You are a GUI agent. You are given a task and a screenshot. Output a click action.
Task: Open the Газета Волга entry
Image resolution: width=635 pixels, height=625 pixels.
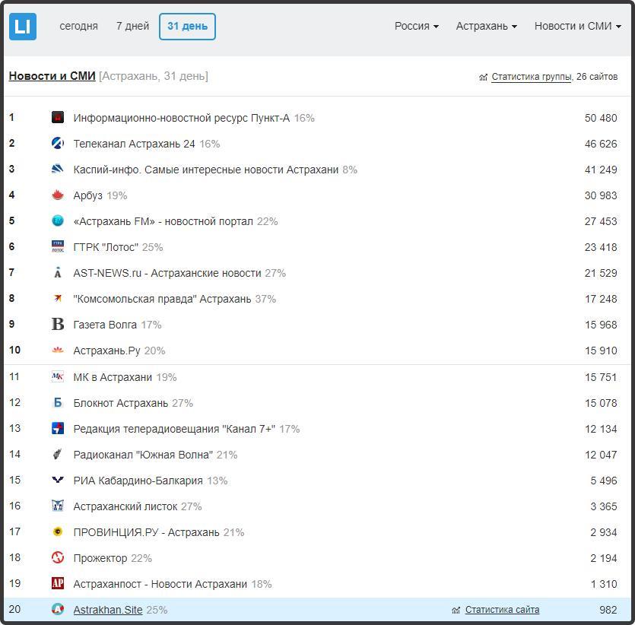pos(105,325)
